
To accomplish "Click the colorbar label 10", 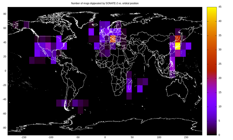I will (220, 106).
